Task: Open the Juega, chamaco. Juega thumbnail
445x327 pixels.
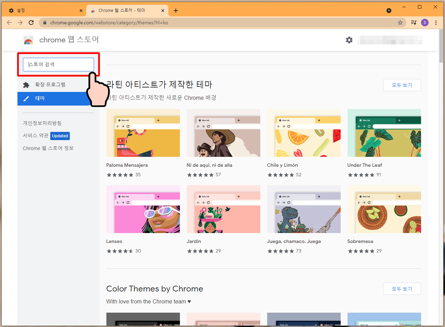Action: (304, 209)
